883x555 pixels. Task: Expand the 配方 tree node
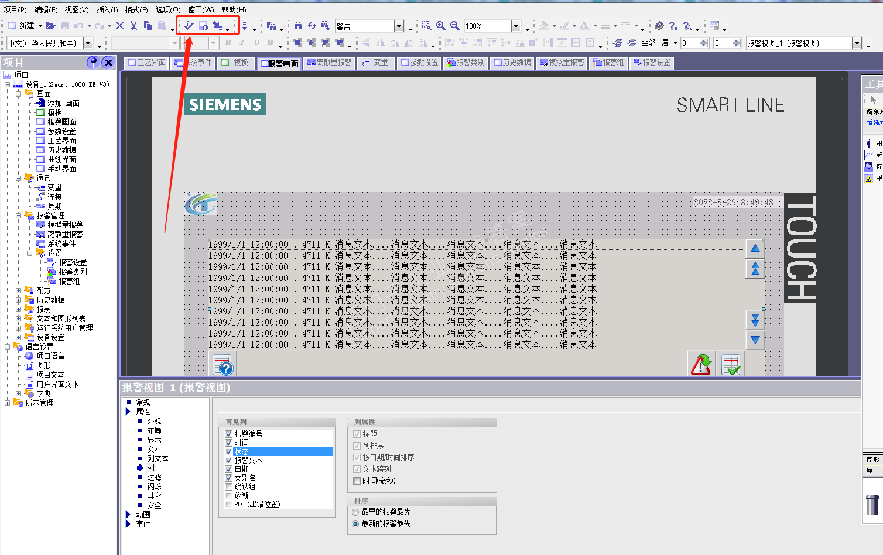coord(18,290)
